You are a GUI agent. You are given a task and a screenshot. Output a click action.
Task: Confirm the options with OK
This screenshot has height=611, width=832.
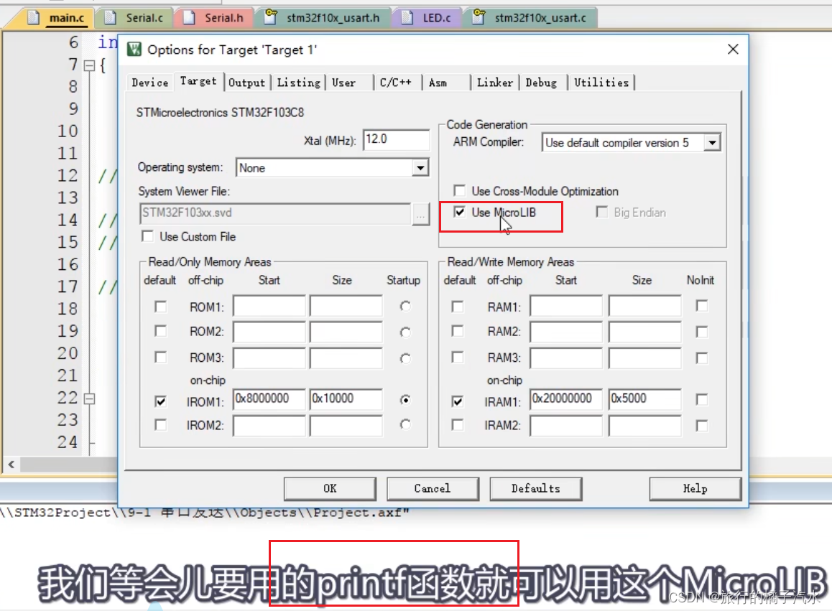[330, 488]
